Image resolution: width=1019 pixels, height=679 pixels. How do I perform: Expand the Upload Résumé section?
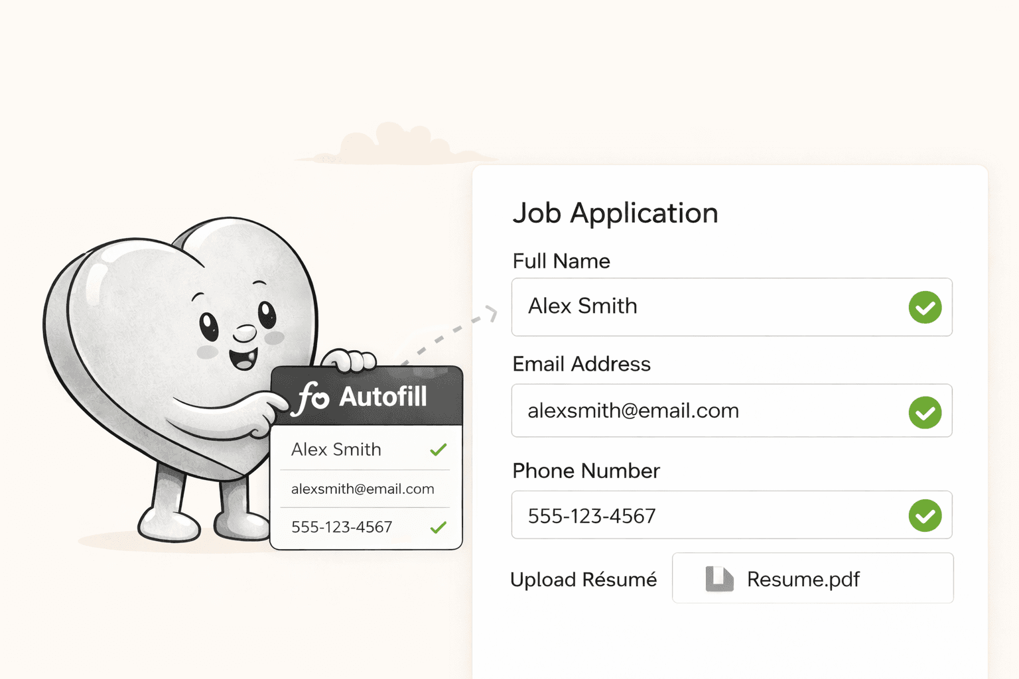click(584, 579)
